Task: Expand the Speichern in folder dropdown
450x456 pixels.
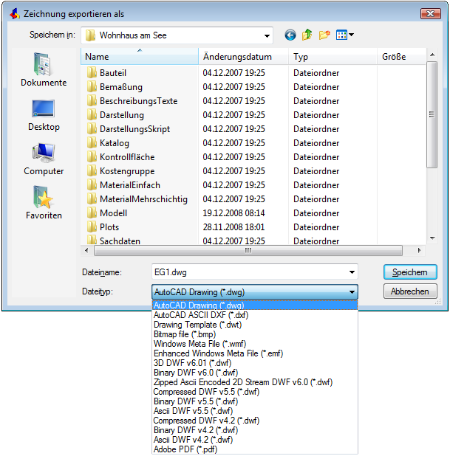Action: tap(267, 35)
